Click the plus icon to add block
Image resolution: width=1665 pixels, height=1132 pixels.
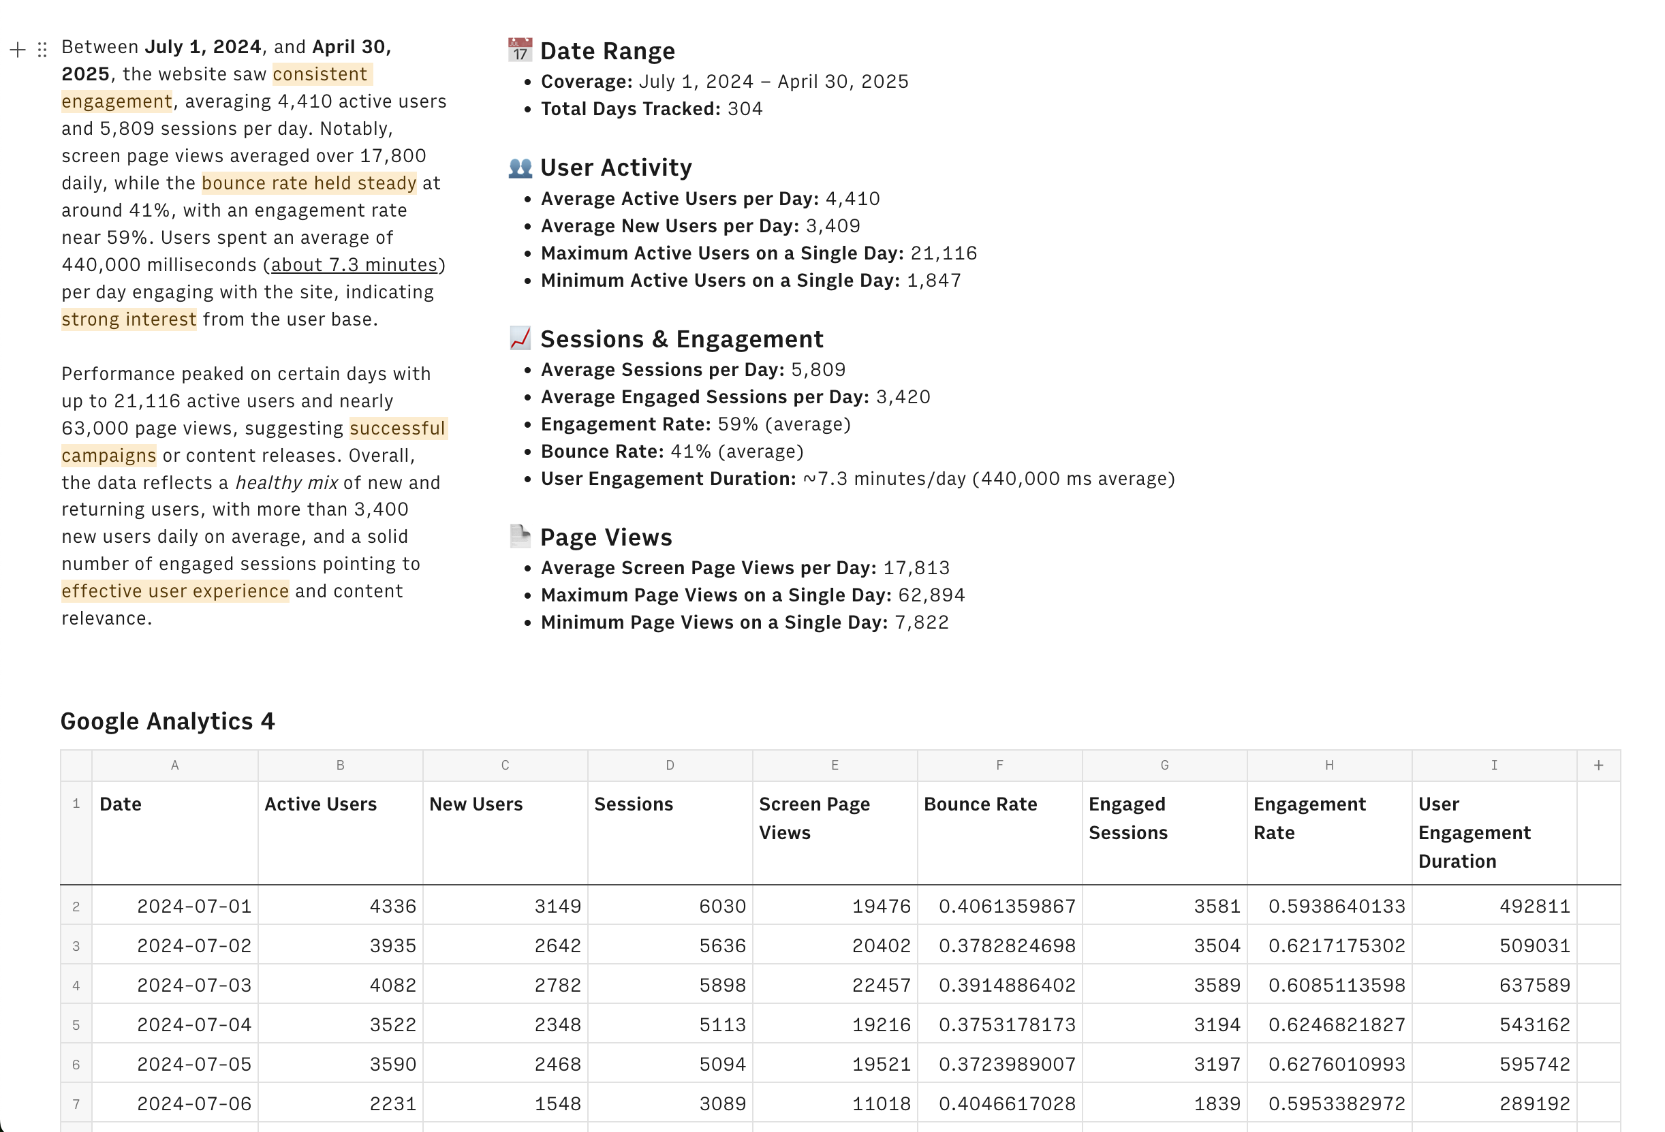point(18,50)
